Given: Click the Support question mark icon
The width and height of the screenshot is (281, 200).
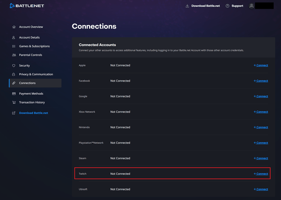Looking at the screenshot, I should click(228, 6).
